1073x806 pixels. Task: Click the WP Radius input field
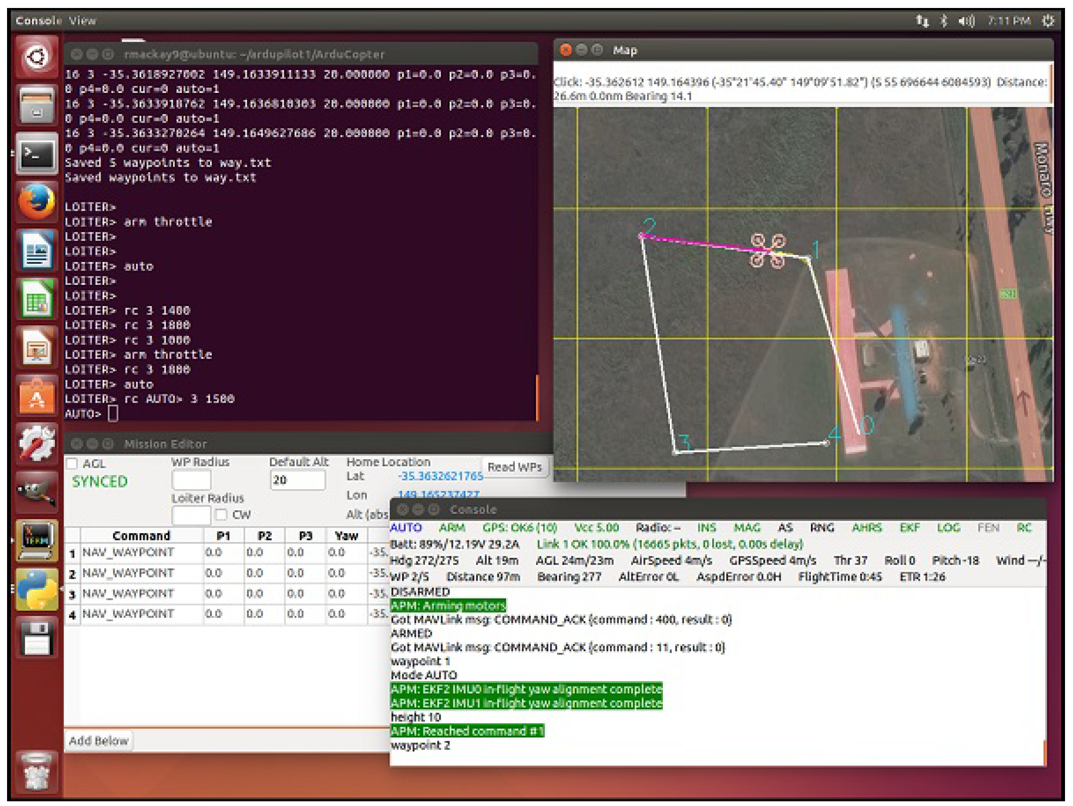coord(191,480)
